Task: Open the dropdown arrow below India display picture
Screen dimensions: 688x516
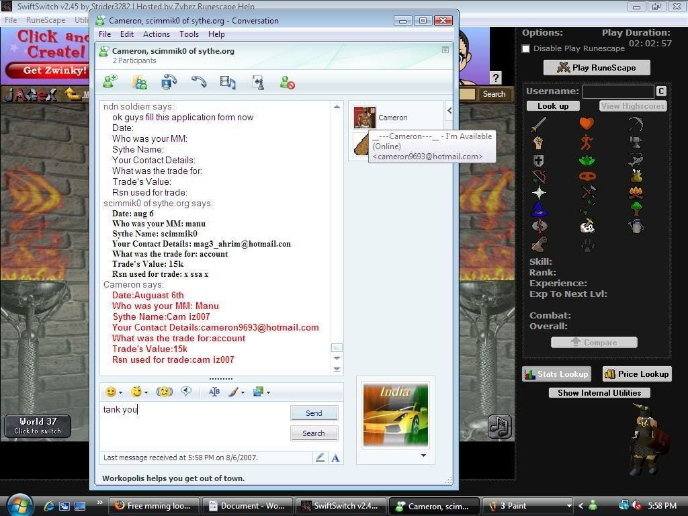Action: (423, 456)
